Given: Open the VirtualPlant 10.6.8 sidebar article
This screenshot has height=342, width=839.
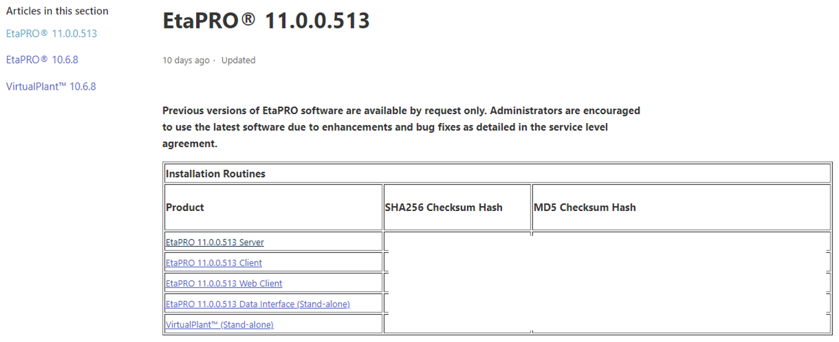Looking at the screenshot, I should click(51, 86).
